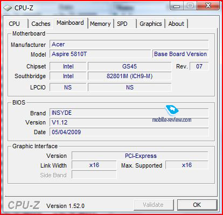This screenshot has width=223, height=215.
Task: Click the LPCIO model NS field
Action: 129,87
